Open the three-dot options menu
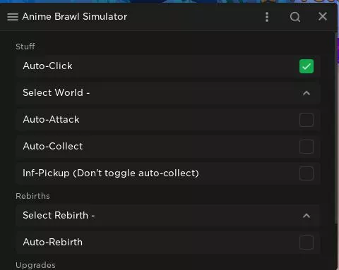 [267, 17]
